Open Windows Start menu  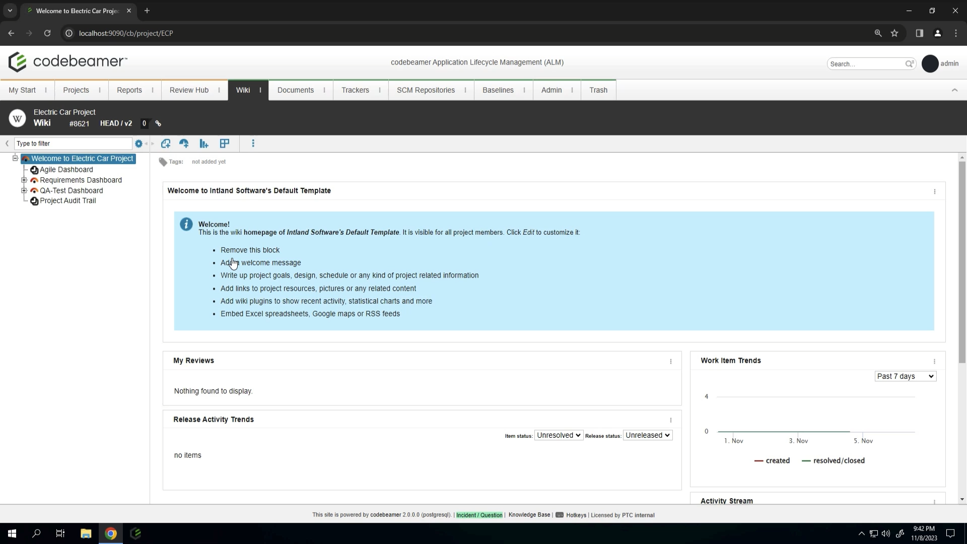(x=12, y=533)
